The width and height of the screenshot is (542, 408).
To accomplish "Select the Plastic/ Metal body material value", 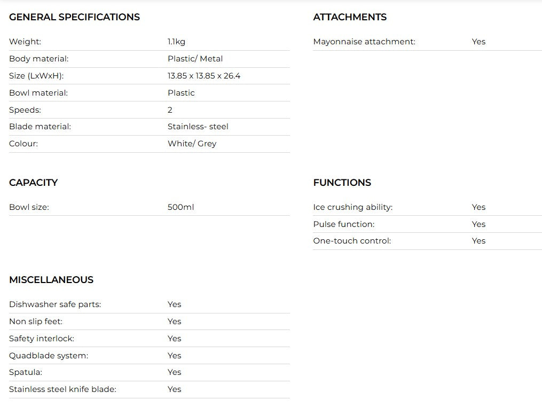I will pyautogui.click(x=195, y=59).
